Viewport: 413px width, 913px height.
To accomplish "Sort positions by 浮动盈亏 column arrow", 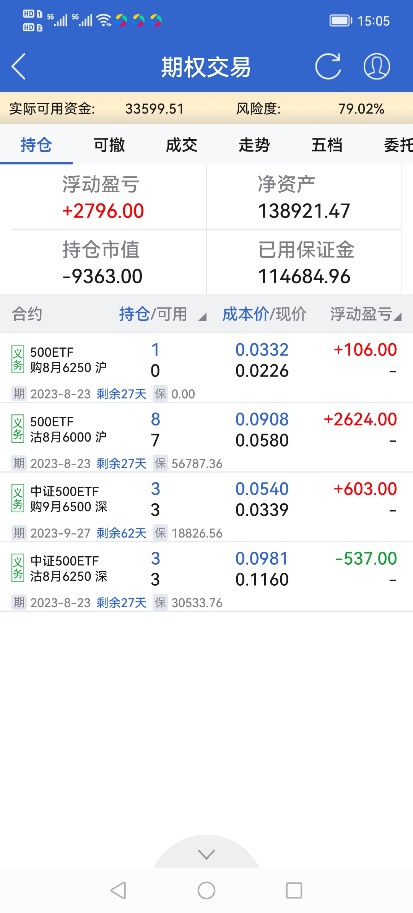I will pos(398,317).
